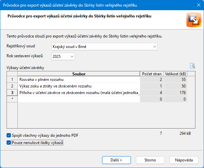The image size is (204, 168).
Task: Click the 'Počet stran' column header
Action: coord(152,74)
